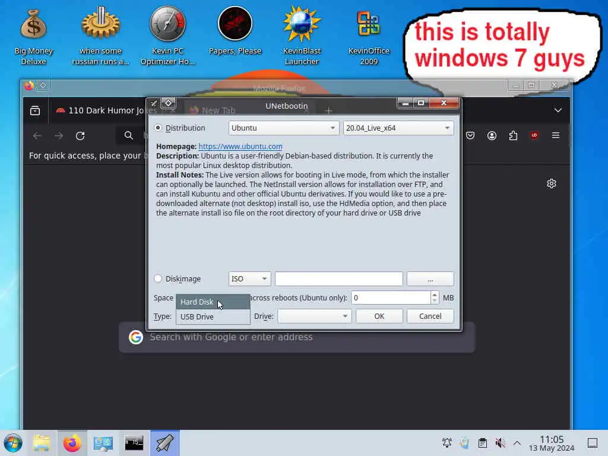Open file manager from taskbar
This screenshot has height=456, width=608.
[42, 443]
